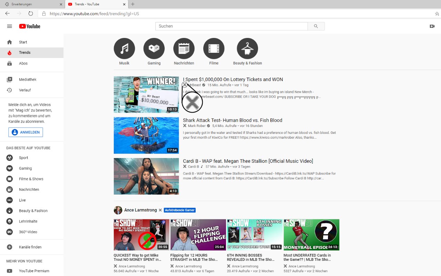Click the Musik category icon
This screenshot has width=441, height=276.
tap(124, 49)
